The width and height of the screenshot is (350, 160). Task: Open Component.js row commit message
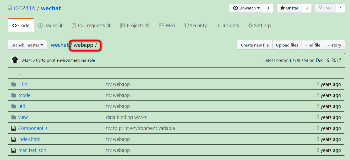click(140, 128)
